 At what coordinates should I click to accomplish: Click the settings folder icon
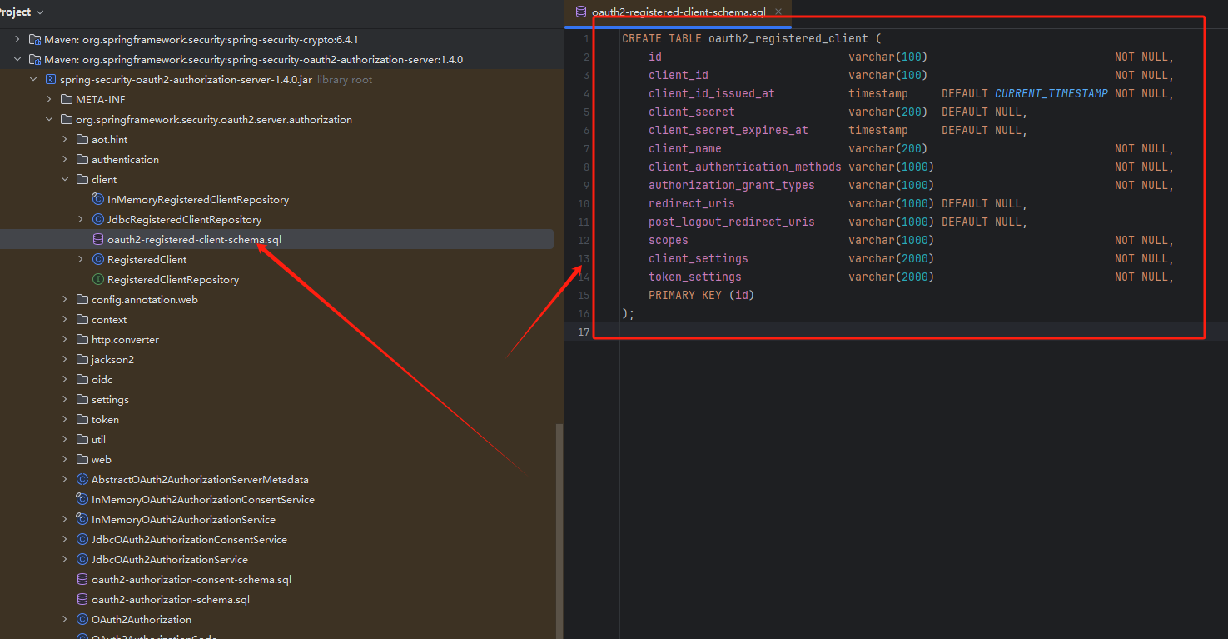[x=82, y=399]
